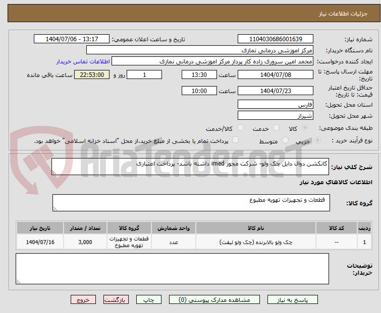Toggle the Islamic treasury bonds payment checkbox

[x=235, y=140]
